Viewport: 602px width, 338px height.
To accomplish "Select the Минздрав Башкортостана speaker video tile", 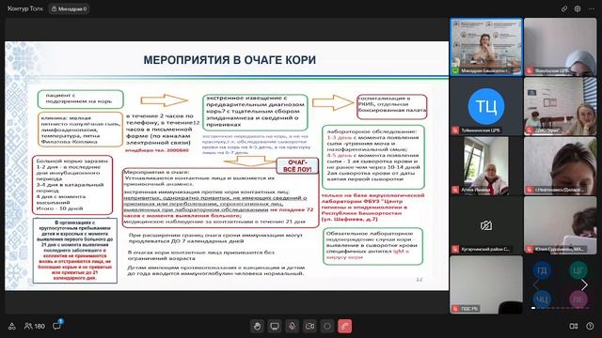I will [x=486, y=47].
